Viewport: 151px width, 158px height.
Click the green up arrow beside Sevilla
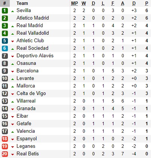point(12,11)
